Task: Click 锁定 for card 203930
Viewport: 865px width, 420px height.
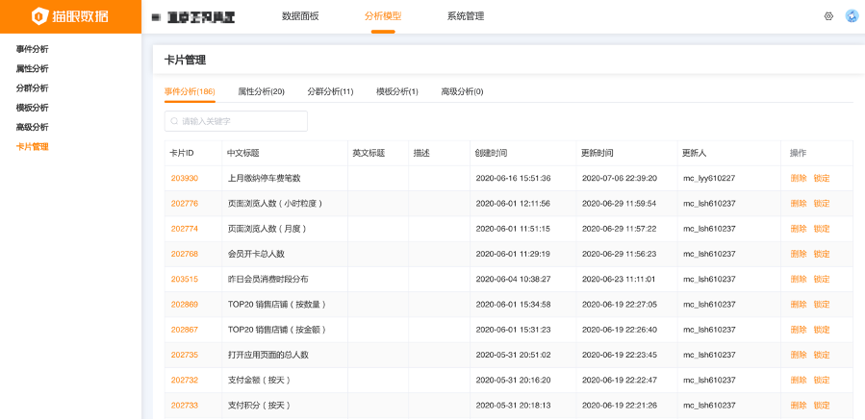Action: (x=822, y=178)
